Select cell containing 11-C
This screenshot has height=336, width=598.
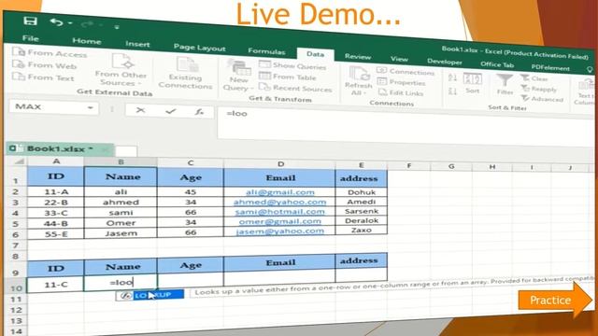click(x=56, y=284)
